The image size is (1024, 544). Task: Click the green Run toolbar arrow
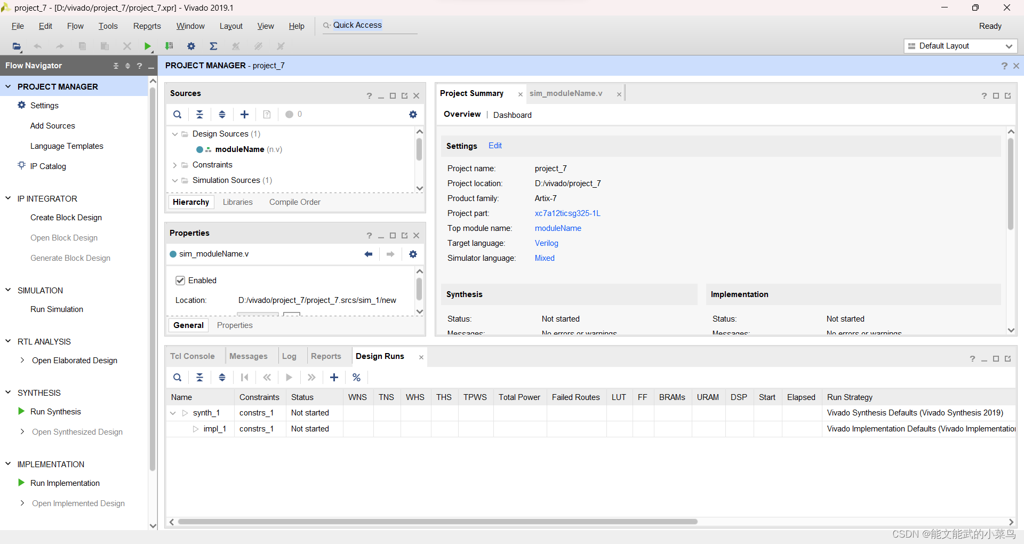[x=148, y=46]
